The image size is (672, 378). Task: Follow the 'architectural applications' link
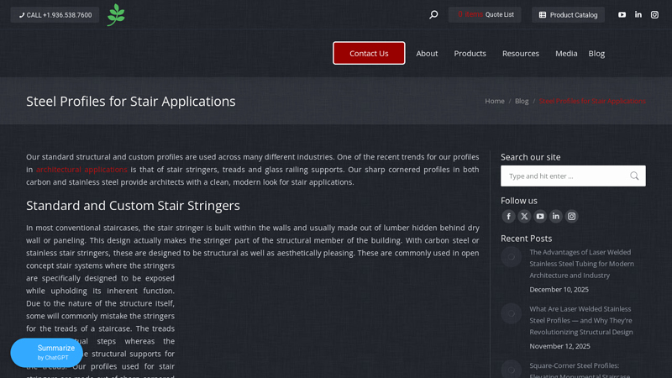point(81,169)
